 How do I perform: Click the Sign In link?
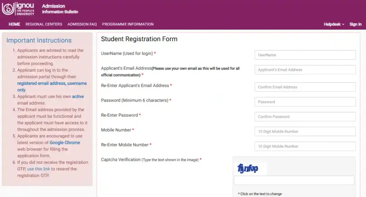pos(355,24)
